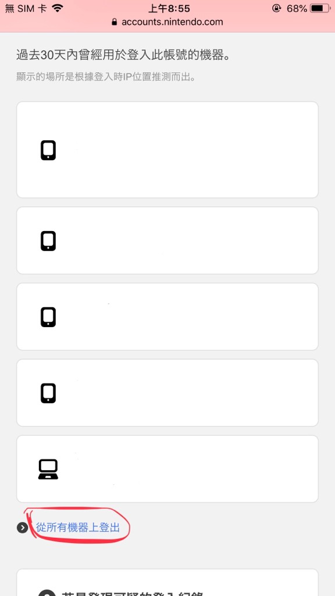
Task: Click the heading 過去30天內曾經用於登入此帳號的機器
Action: [x=124, y=55]
